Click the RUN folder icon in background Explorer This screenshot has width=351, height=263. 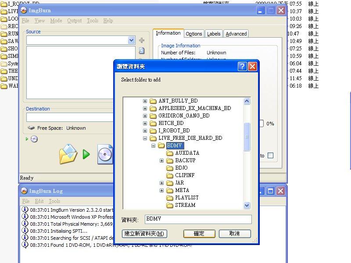pyautogui.click(x=4, y=34)
